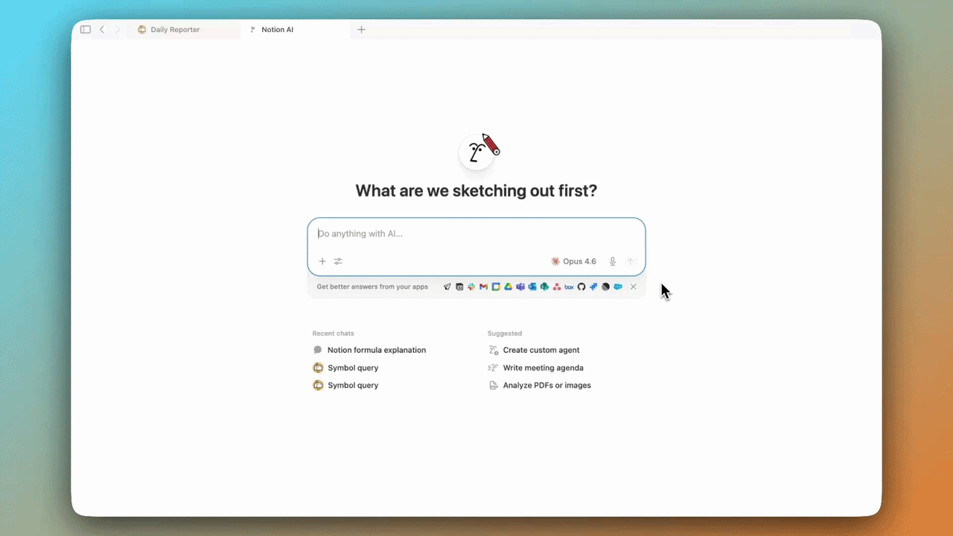Connect the GitHub app icon

tap(581, 287)
